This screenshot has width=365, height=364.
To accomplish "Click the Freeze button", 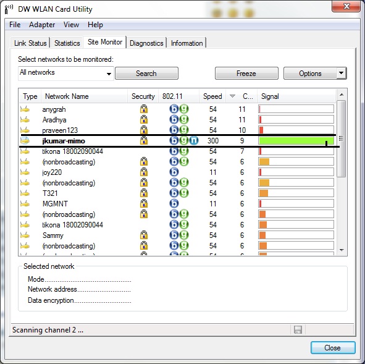I will click(x=246, y=74).
